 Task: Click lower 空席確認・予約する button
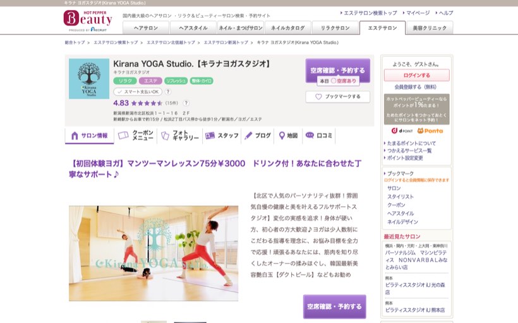click(x=334, y=307)
